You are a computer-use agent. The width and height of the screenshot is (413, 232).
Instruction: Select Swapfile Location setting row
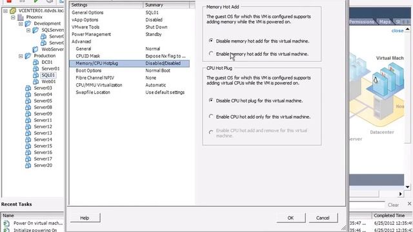[129, 92]
